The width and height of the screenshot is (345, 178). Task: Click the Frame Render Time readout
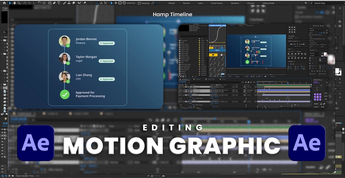28,176
